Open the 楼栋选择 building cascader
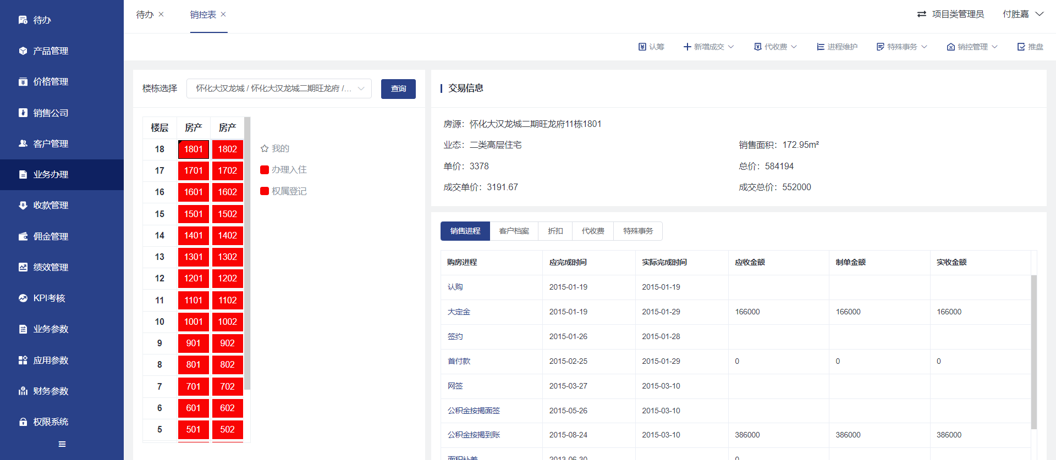The width and height of the screenshot is (1056, 460). (279, 88)
